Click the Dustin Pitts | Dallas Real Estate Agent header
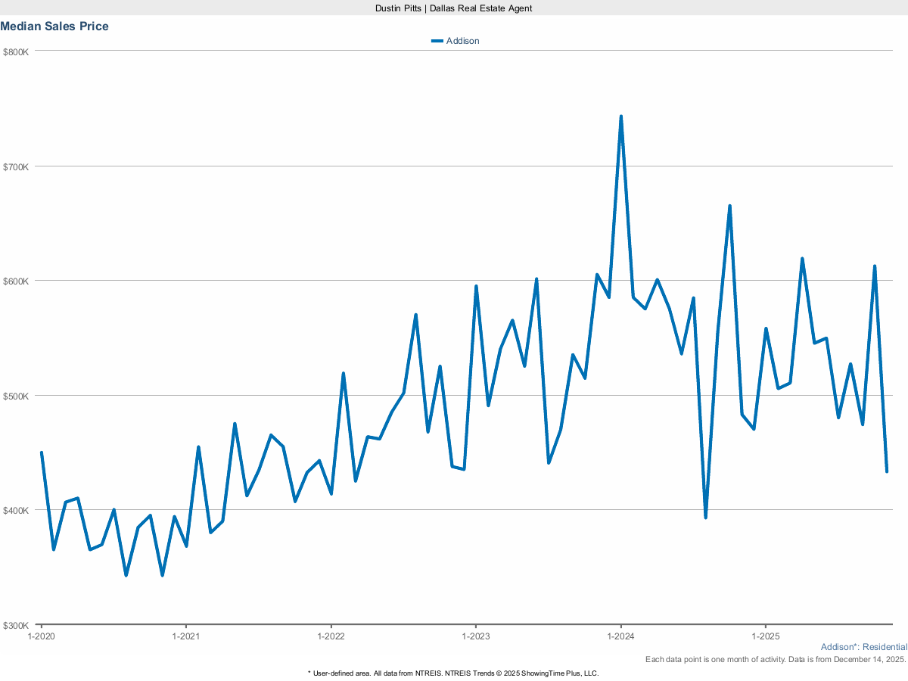The width and height of the screenshot is (908, 681). point(452,8)
